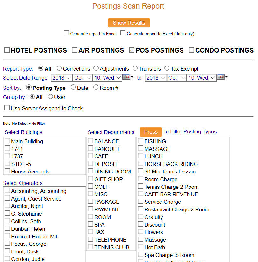Open the start month Oct dropdown
Image resolution: width=258 pixels, height=262 pixels.
pos(82,78)
